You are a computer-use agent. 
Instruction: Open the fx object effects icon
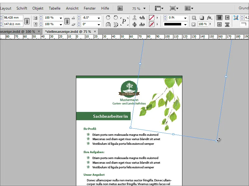[x=209, y=18]
